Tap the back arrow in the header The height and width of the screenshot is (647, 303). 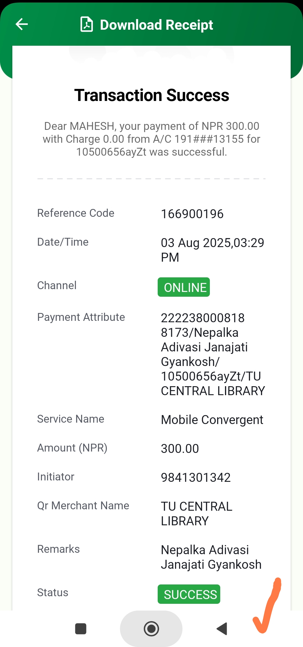pyautogui.click(x=22, y=24)
